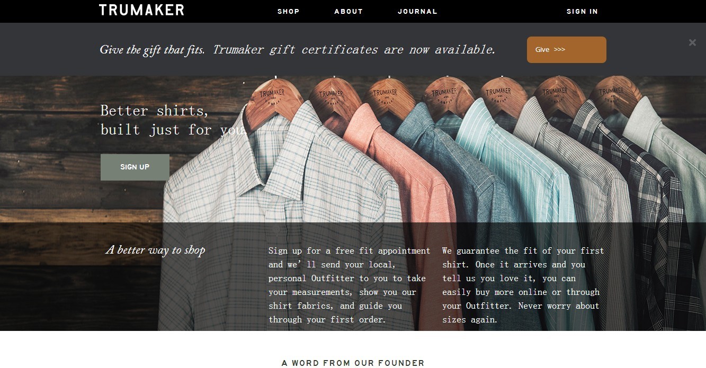The width and height of the screenshot is (706, 368).
Task: Click the TRUMAKER logo in header
Action: 141,10
